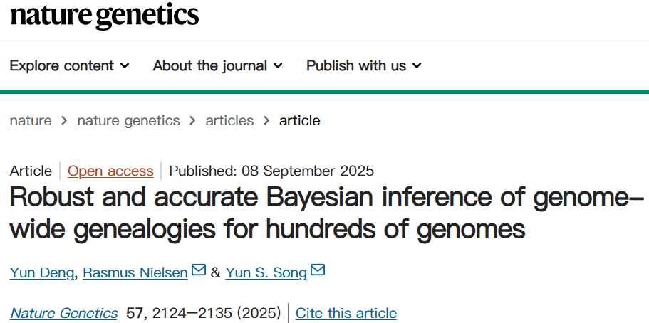Click the envelope icon after Yun S. Song
649x323 pixels.
318,271
